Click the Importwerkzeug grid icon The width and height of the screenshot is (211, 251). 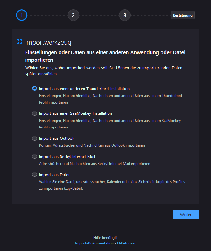pos(19,41)
